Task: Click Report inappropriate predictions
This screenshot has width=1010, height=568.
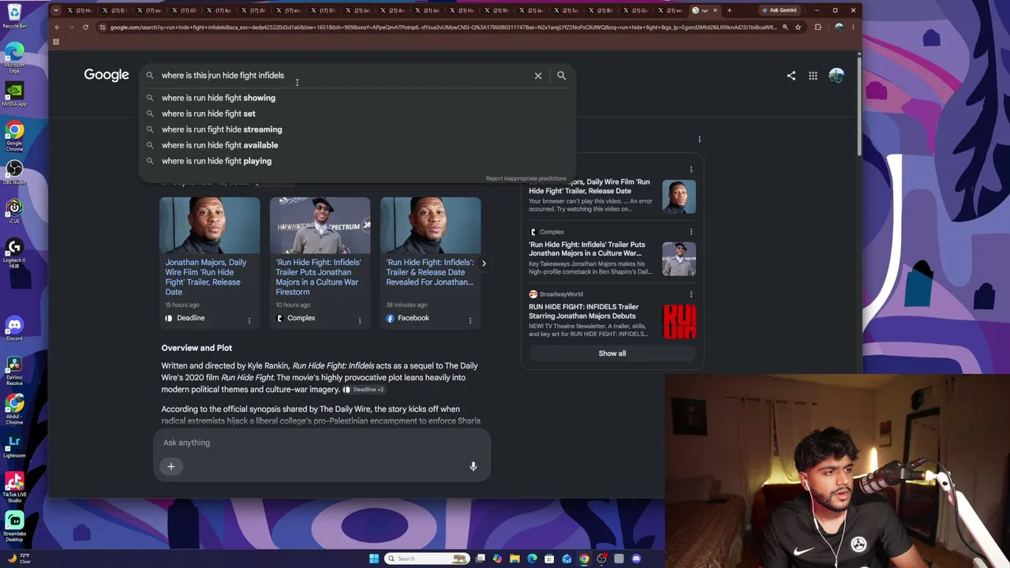Action: [x=526, y=178]
